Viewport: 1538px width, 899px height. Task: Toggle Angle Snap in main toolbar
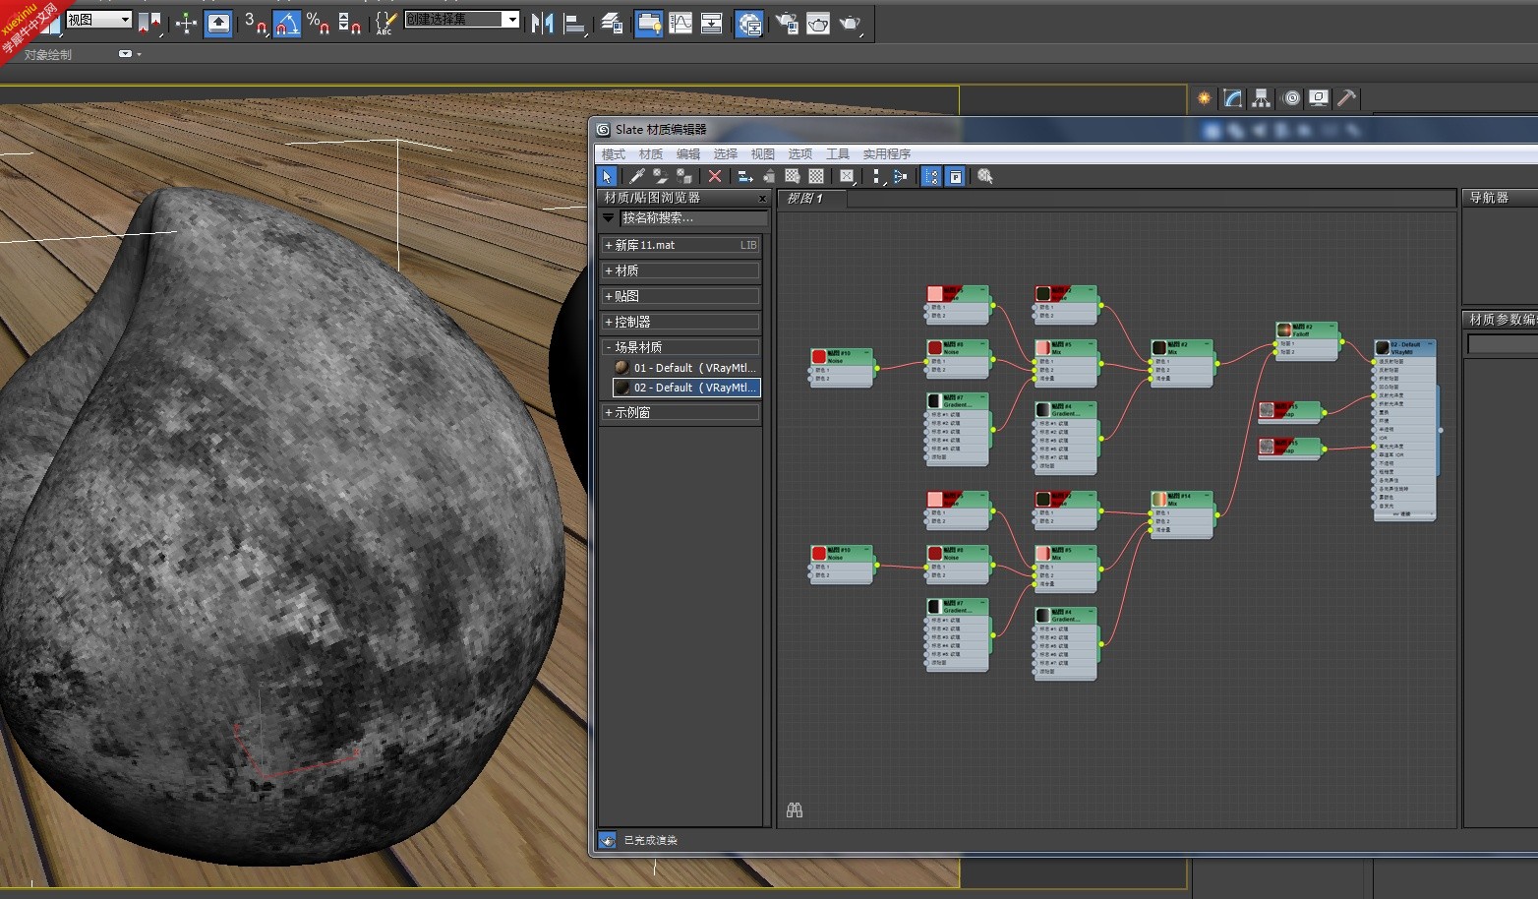point(286,23)
